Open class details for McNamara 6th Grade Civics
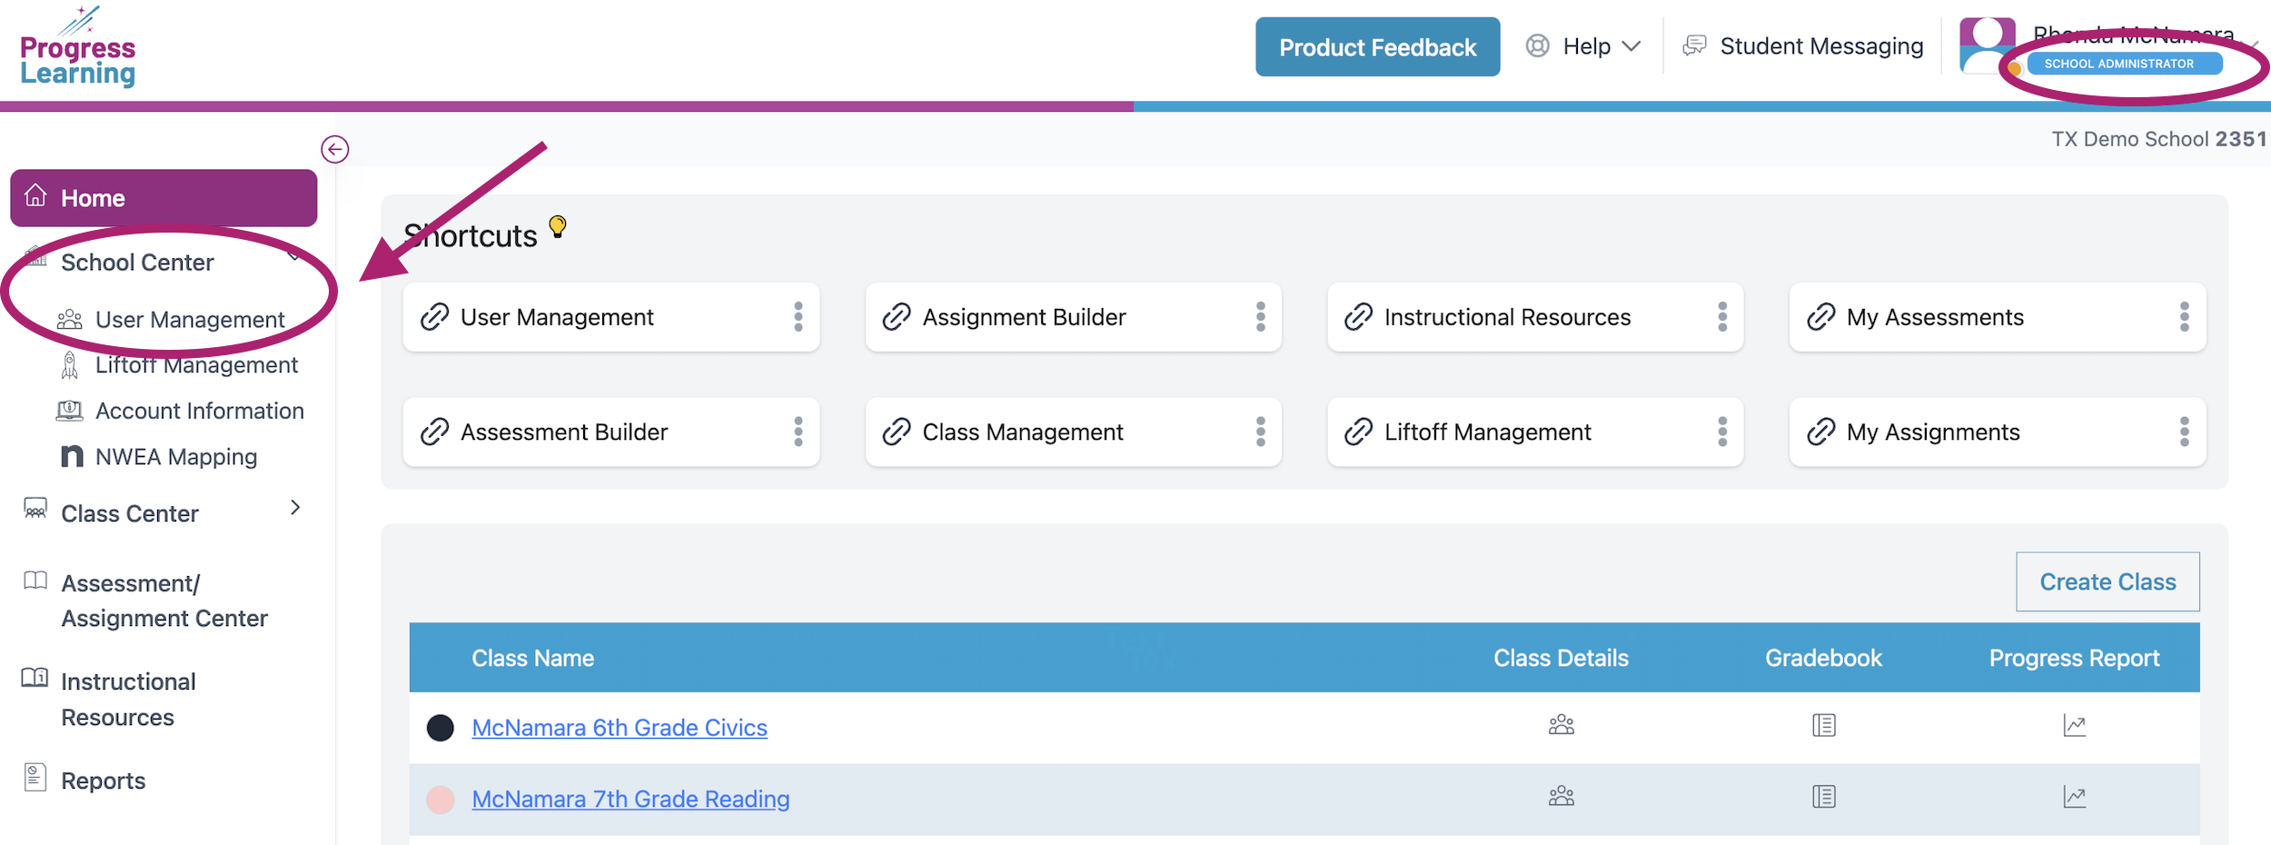 pyautogui.click(x=1561, y=726)
